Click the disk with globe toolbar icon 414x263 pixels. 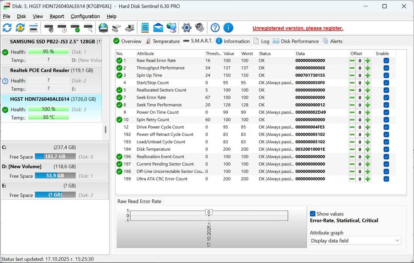(x=103, y=28)
